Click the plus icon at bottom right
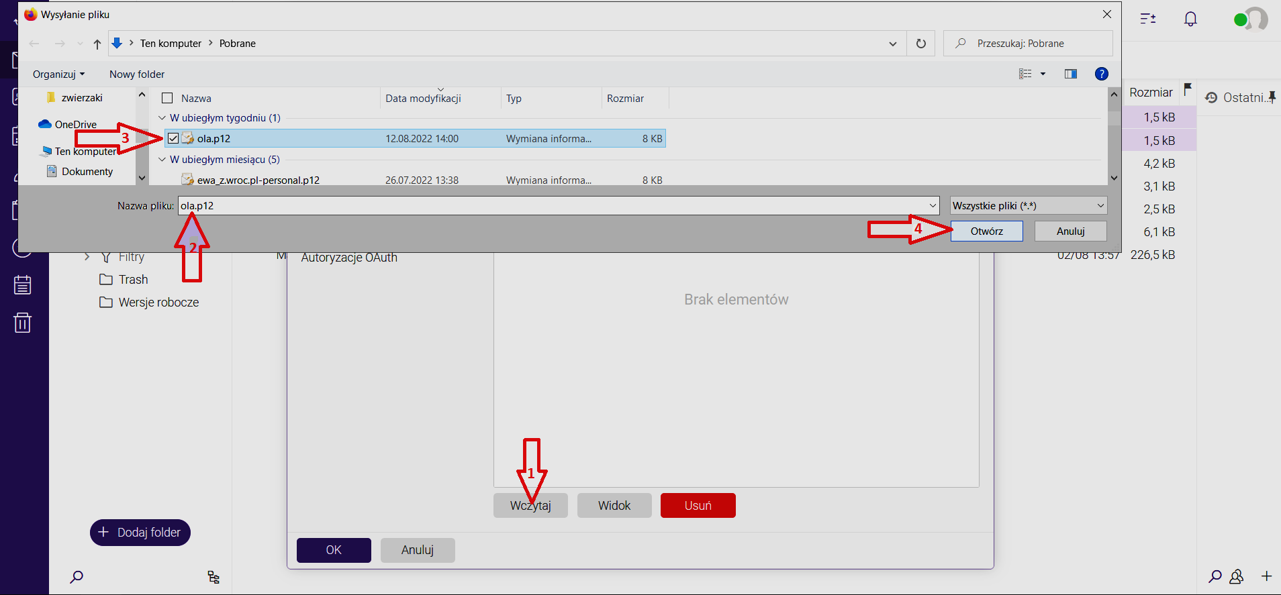Screen dimensions: 1281x595 click(1266, 576)
